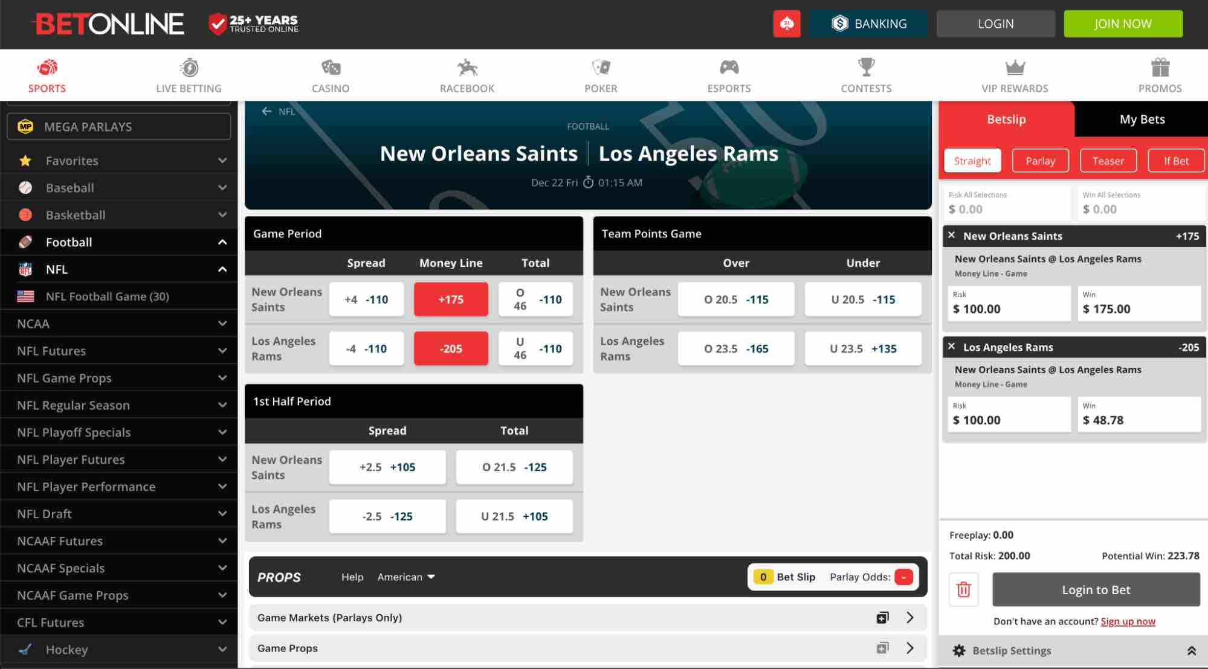This screenshot has height=669, width=1208.
Task: Select the Teaser bet type tab
Action: click(x=1108, y=161)
